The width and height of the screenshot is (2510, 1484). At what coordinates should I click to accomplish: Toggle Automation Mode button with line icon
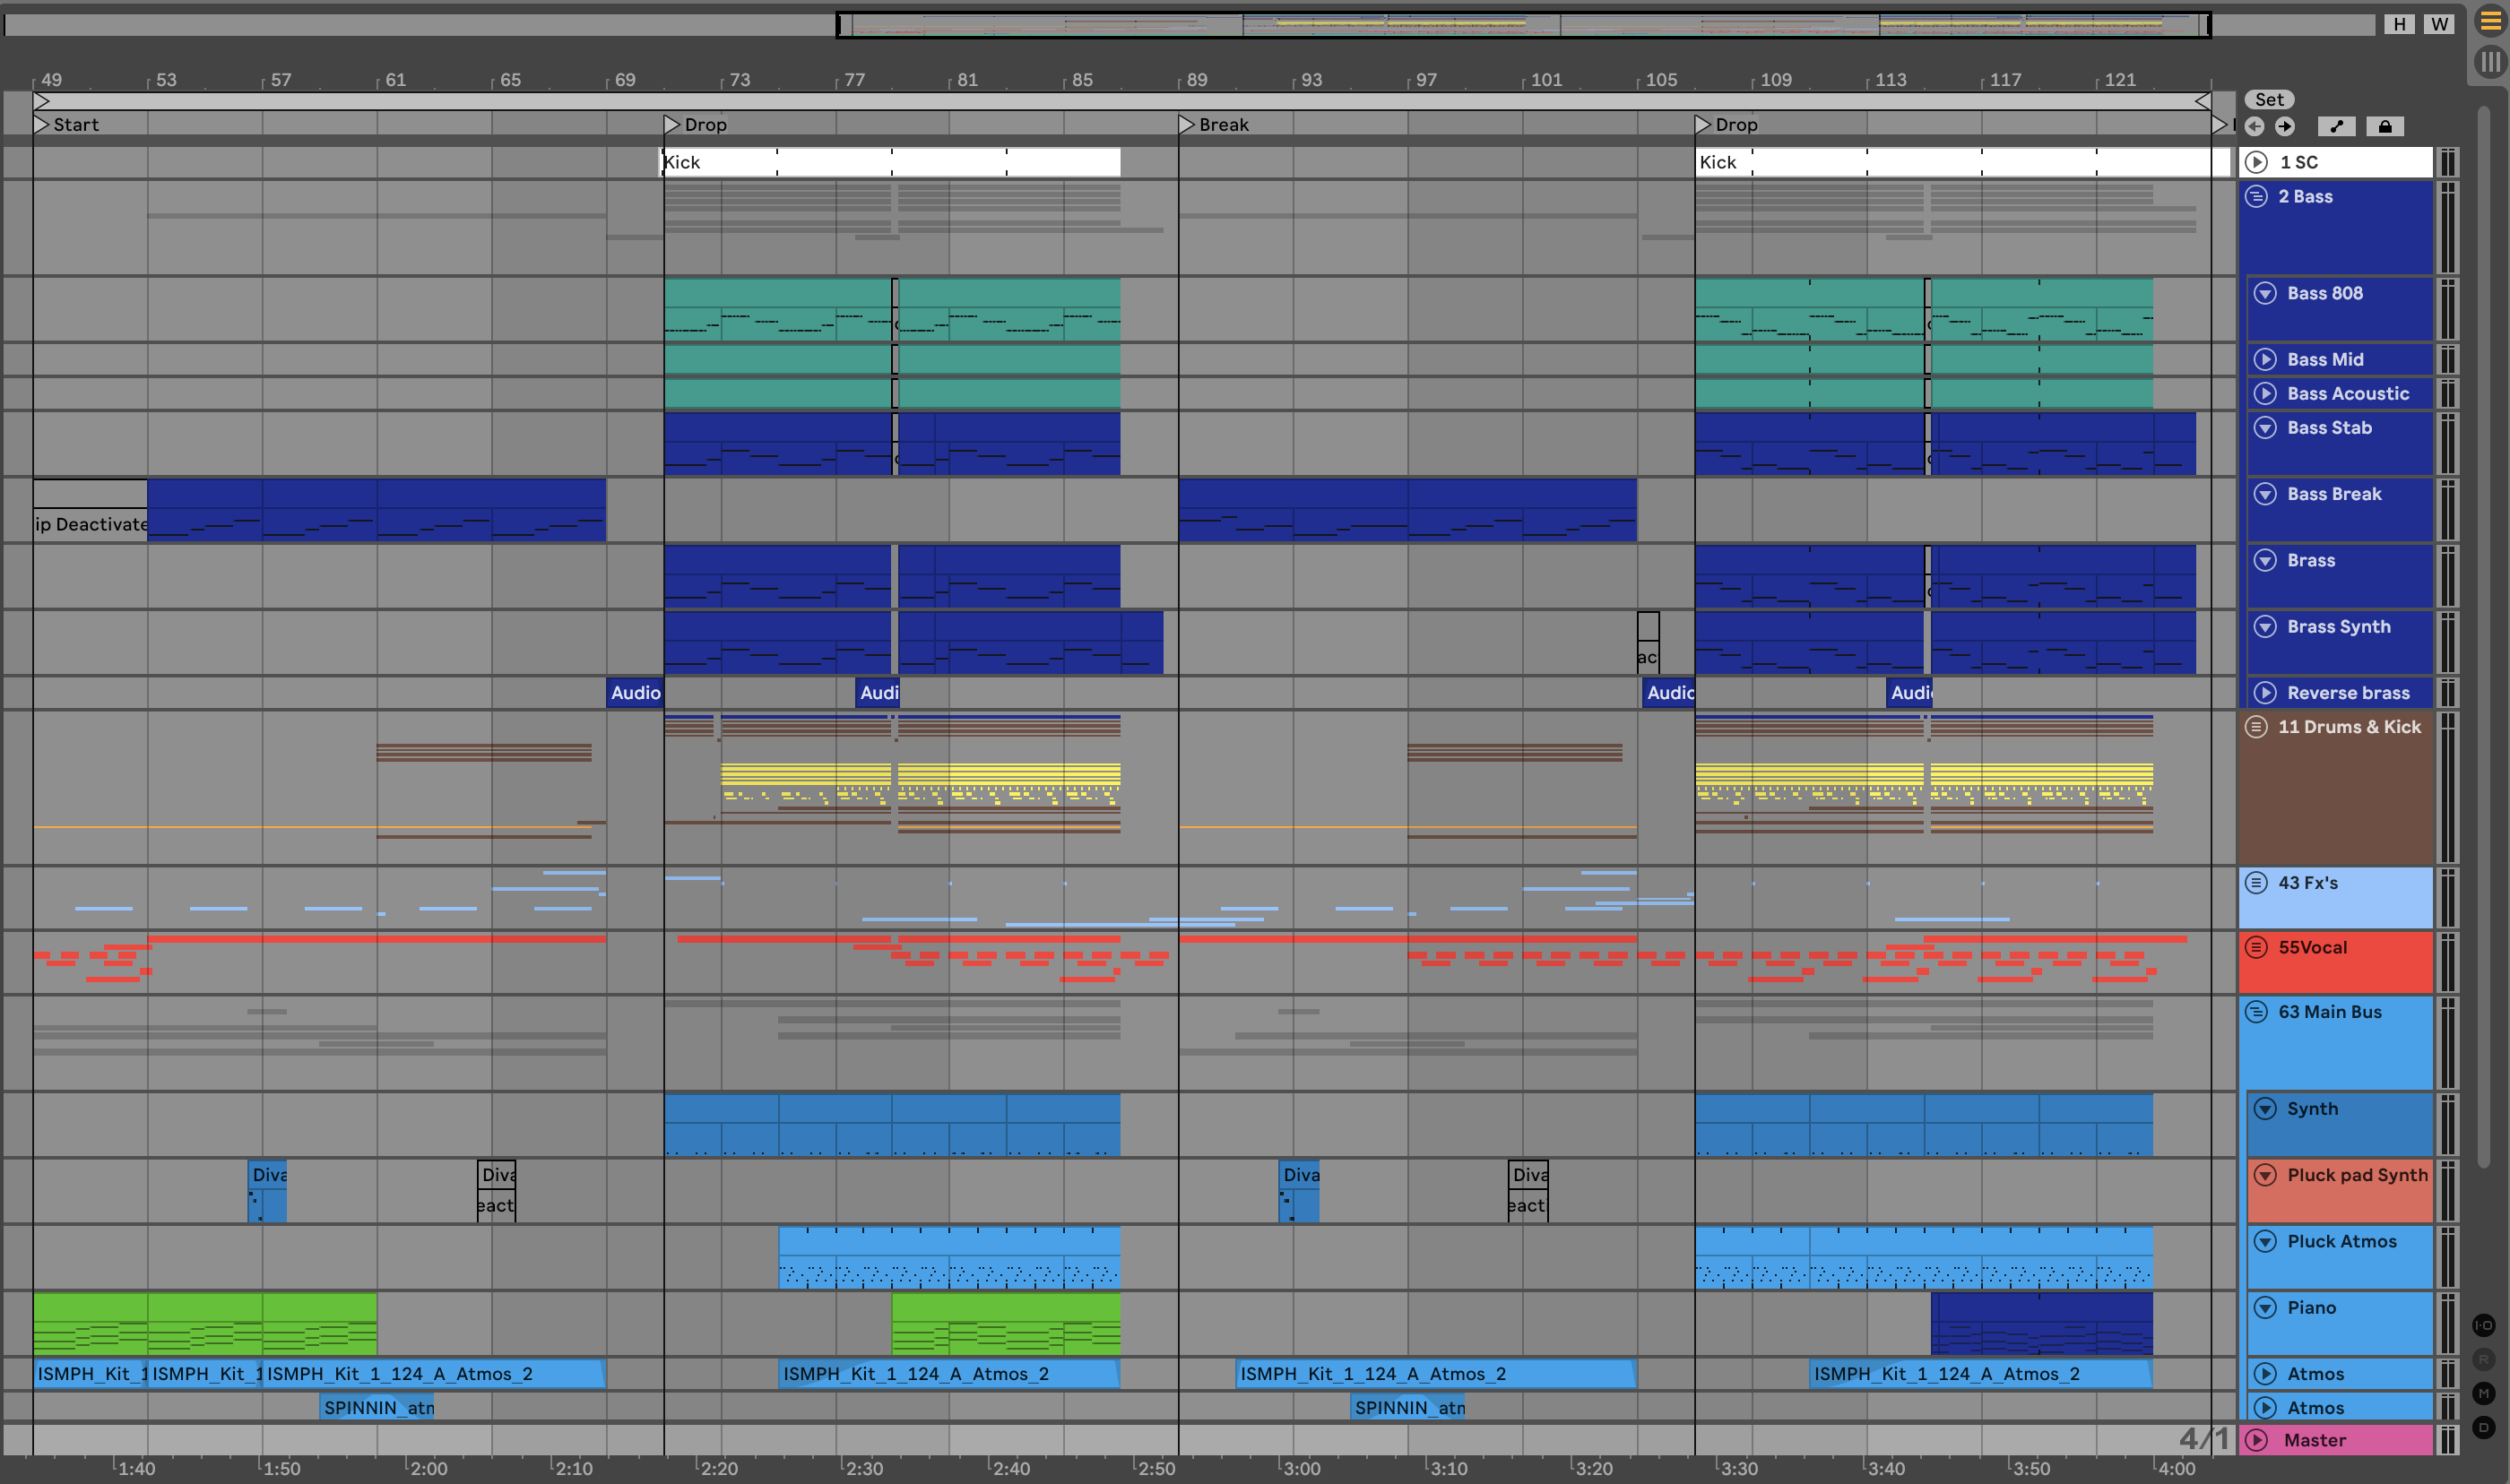pyautogui.click(x=2336, y=126)
